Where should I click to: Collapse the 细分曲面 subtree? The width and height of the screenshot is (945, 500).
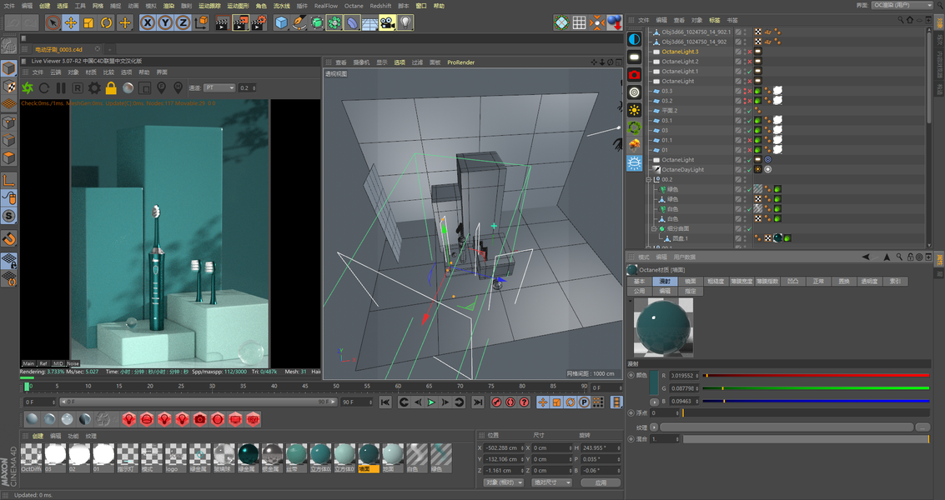click(654, 229)
